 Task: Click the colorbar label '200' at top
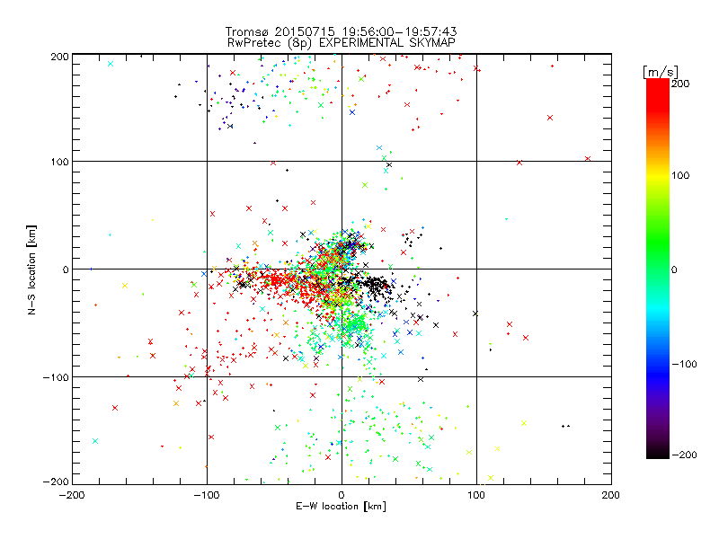680,84
